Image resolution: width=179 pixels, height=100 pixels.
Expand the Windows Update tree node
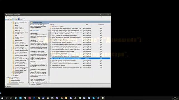12,72
